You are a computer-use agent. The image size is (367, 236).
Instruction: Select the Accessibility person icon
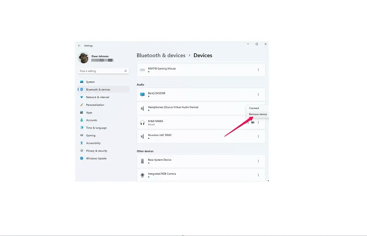click(x=82, y=143)
